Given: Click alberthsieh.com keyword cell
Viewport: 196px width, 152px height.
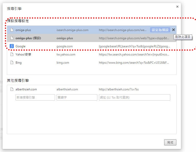Looking at the screenshot, I should 67,89.
